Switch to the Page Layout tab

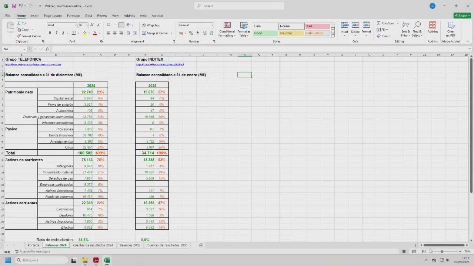tap(53, 16)
